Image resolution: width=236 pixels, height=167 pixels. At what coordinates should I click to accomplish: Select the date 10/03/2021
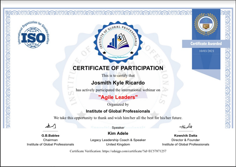pyautogui.click(x=207, y=51)
